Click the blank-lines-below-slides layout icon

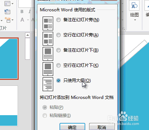[48, 69]
